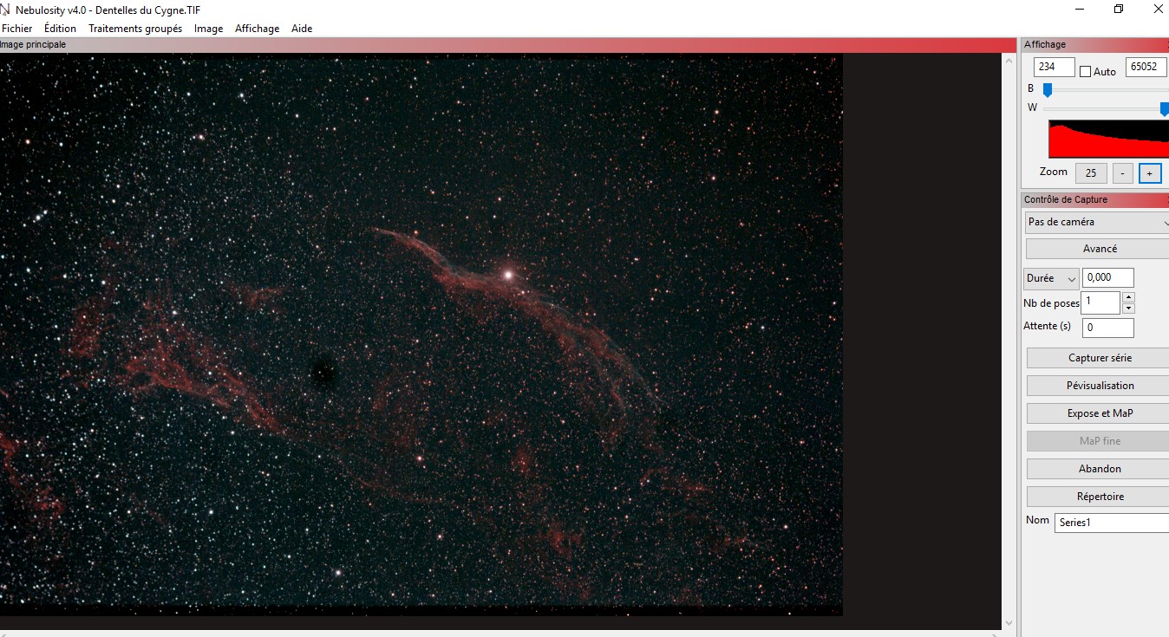Increase Nb de poses with up arrow

pyautogui.click(x=1128, y=297)
